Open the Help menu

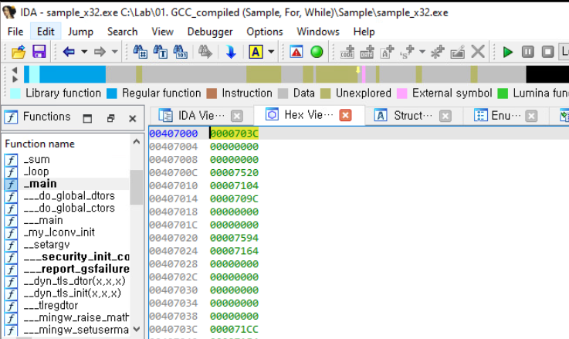(364, 32)
